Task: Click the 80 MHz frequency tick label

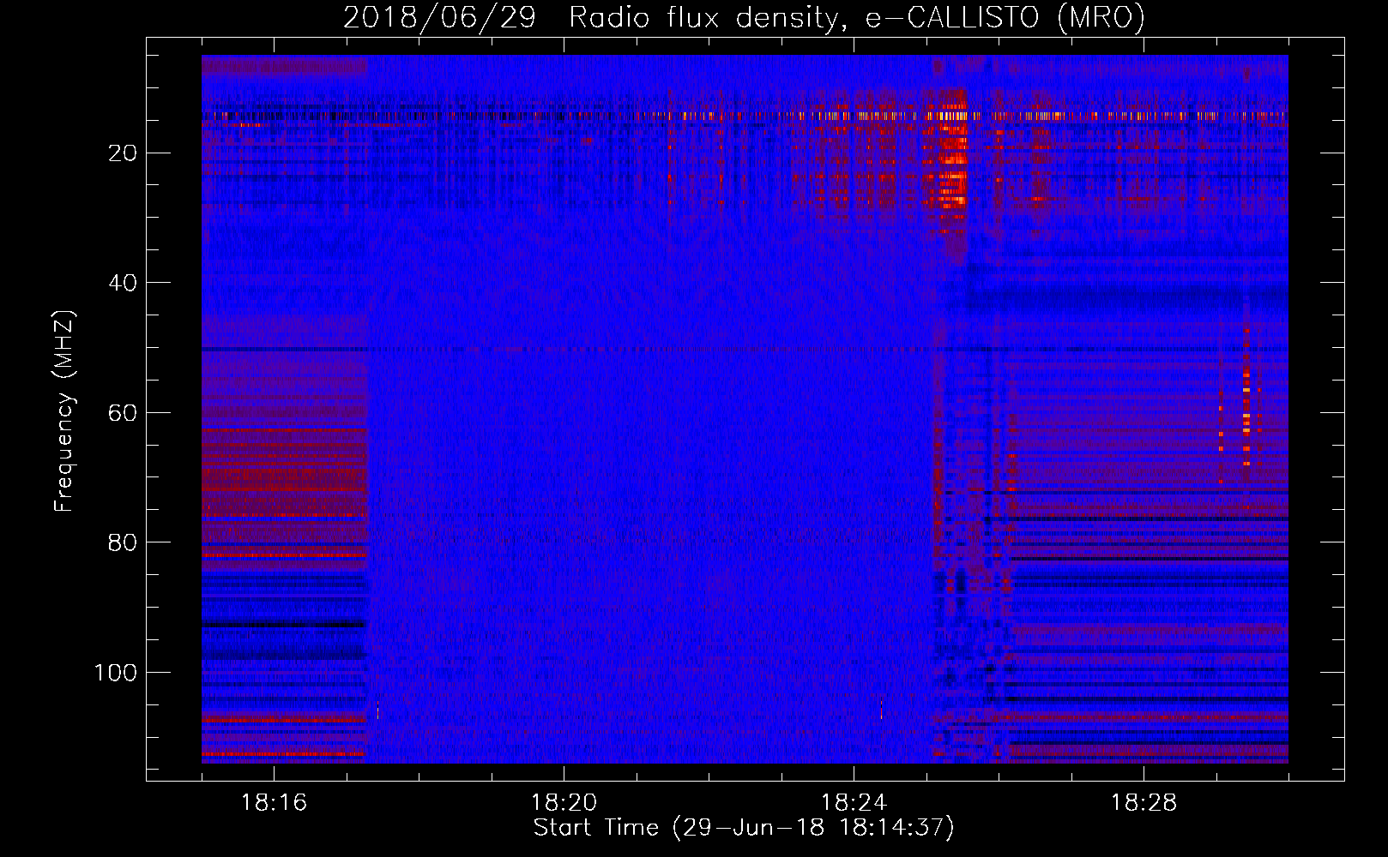Action: click(x=124, y=542)
